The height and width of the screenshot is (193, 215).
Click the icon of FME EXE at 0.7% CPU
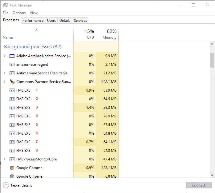tap(12, 142)
